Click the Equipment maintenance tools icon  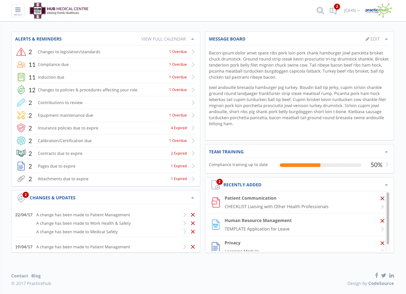[21, 115]
